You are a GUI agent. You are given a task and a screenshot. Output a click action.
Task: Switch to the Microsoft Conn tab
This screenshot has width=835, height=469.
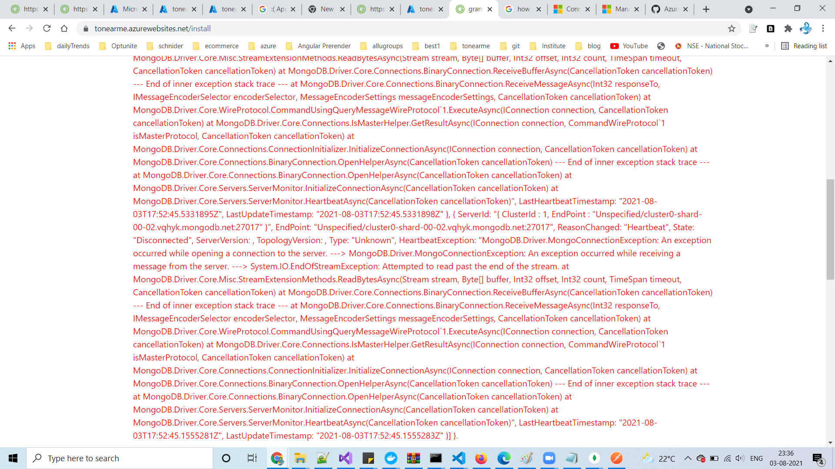(x=571, y=9)
